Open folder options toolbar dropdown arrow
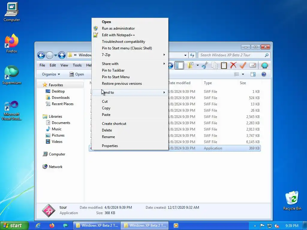The width and height of the screenshot is (307, 230). pos(198,65)
